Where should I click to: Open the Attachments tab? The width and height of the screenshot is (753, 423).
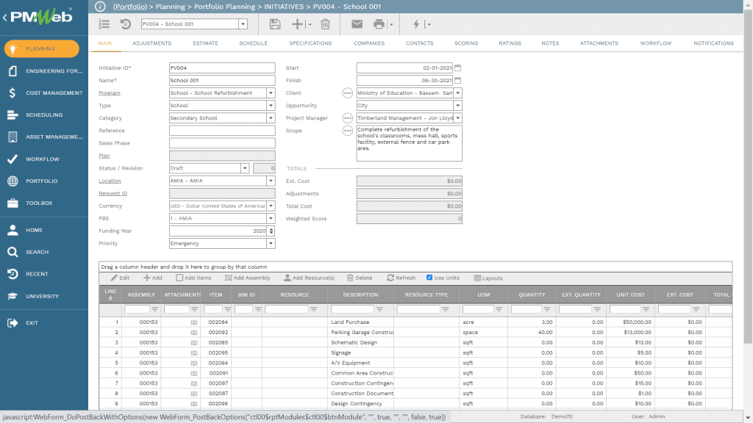[599, 43]
